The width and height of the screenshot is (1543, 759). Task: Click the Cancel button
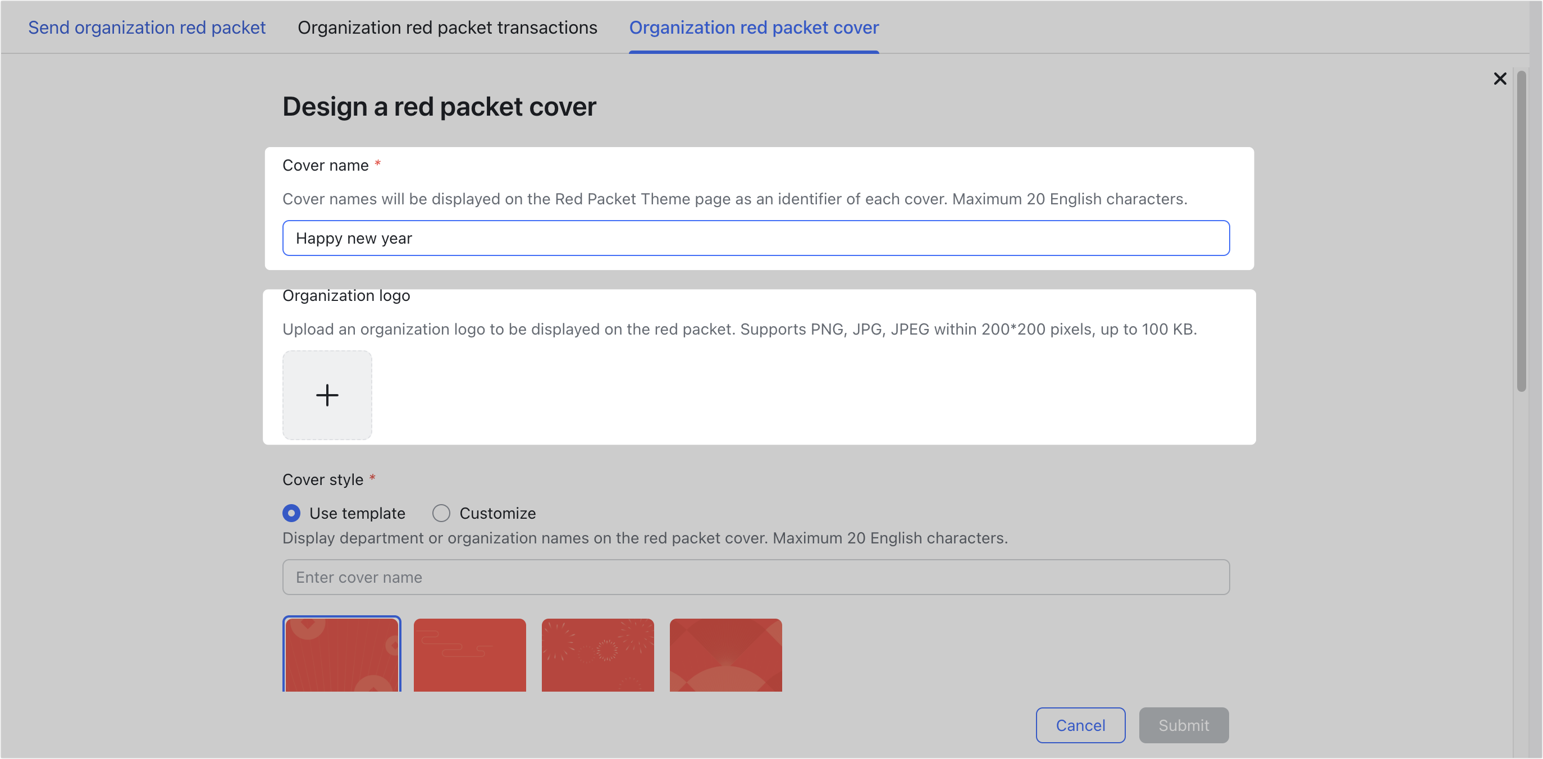(1080, 725)
